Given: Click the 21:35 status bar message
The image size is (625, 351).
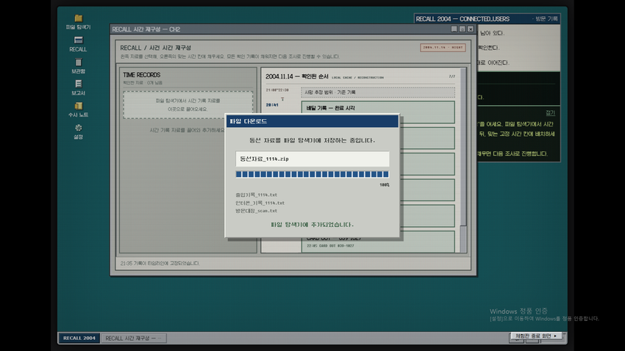Looking at the screenshot, I should tap(160, 263).
